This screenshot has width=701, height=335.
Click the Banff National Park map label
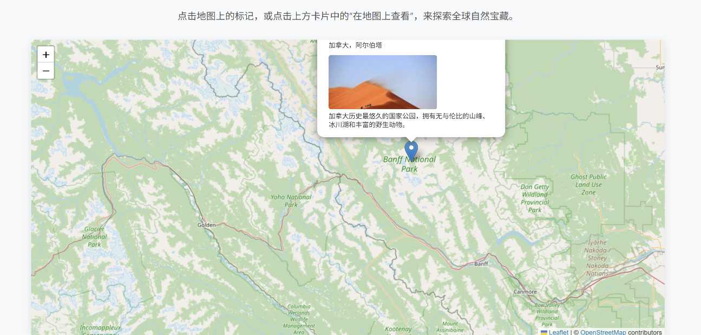(409, 164)
